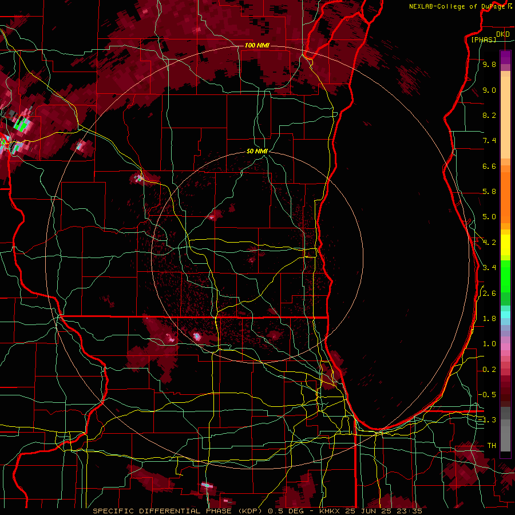Click the 5.8 value on the color scale
Viewport: 515px width, 515px height.
489,192
